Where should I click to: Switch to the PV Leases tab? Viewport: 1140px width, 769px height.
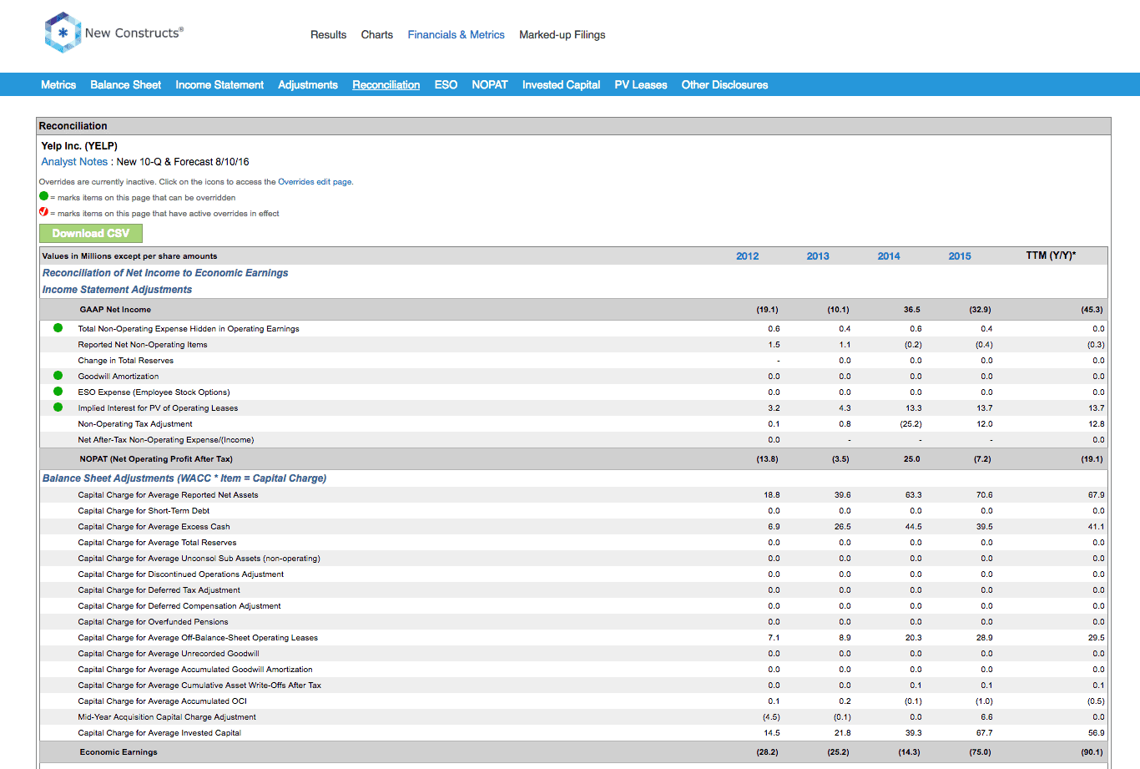pyautogui.click(x=641, y=85)
